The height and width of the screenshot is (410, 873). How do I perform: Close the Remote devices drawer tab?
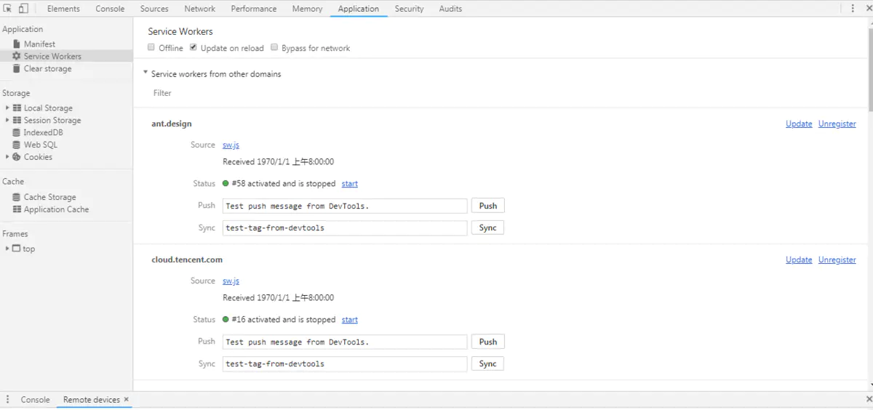126,400
